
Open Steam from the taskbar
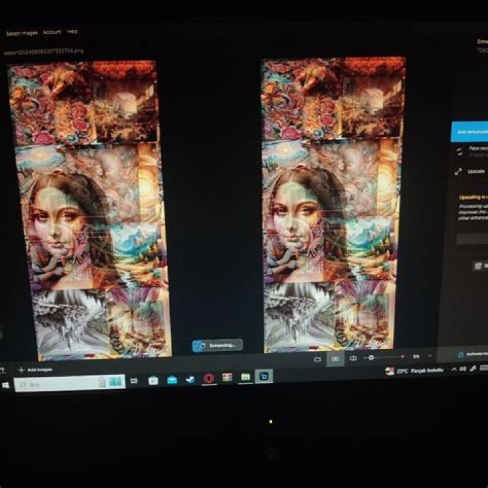[190, 380]
